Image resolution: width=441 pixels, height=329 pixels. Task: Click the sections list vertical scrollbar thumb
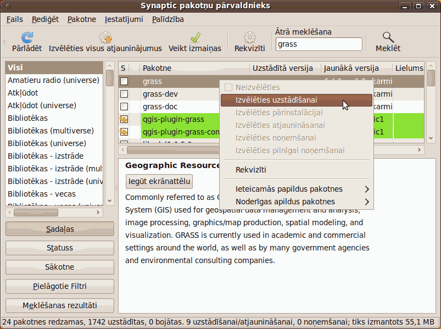[110, 77]
